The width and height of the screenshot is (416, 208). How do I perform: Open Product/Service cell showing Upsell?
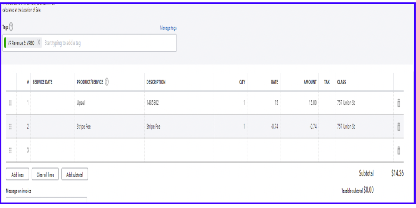pyautogui.click(x=109, y=103)
